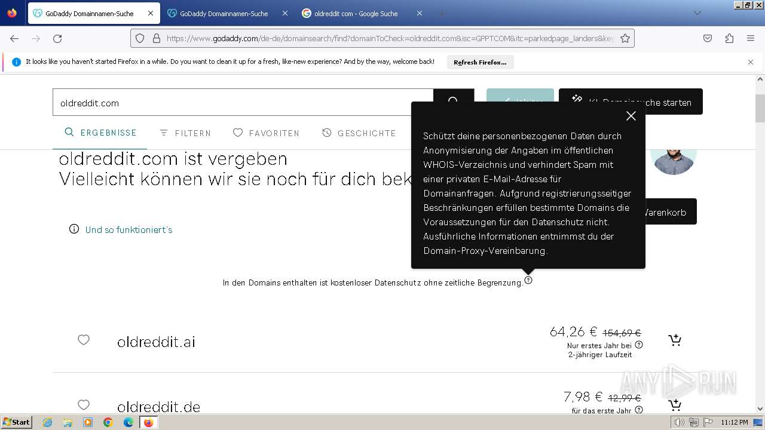
Task: Switch to the Favoriten tab
Action: [266, 133]
